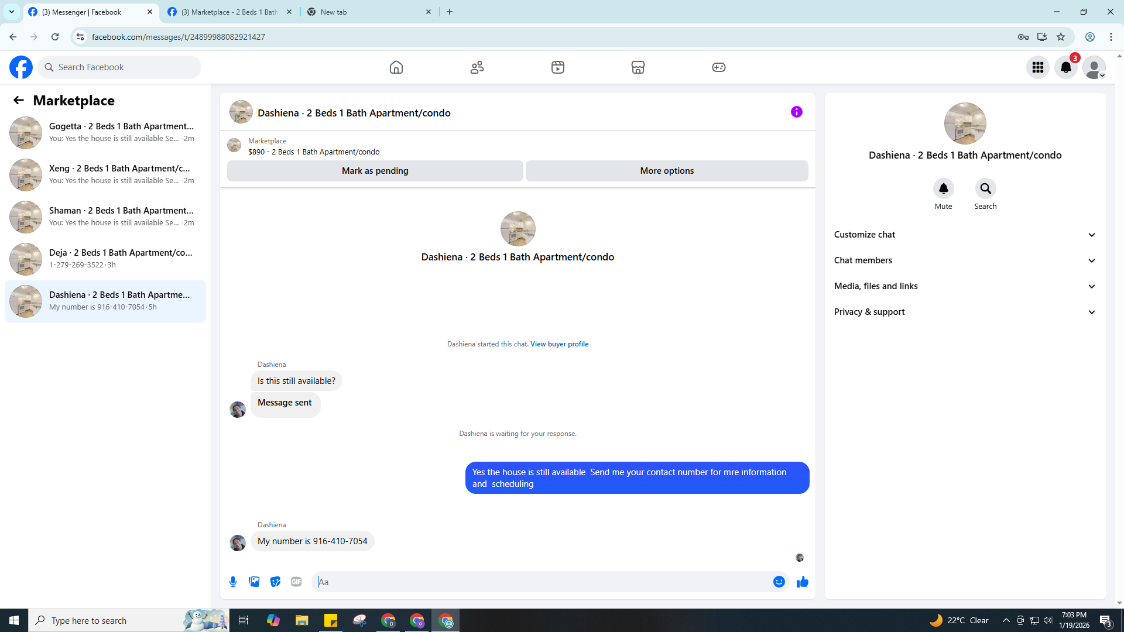This screenshot has height=632, width=1124.
Task: Open Facebook notifications bell
Action: [x=1066, y=67]
